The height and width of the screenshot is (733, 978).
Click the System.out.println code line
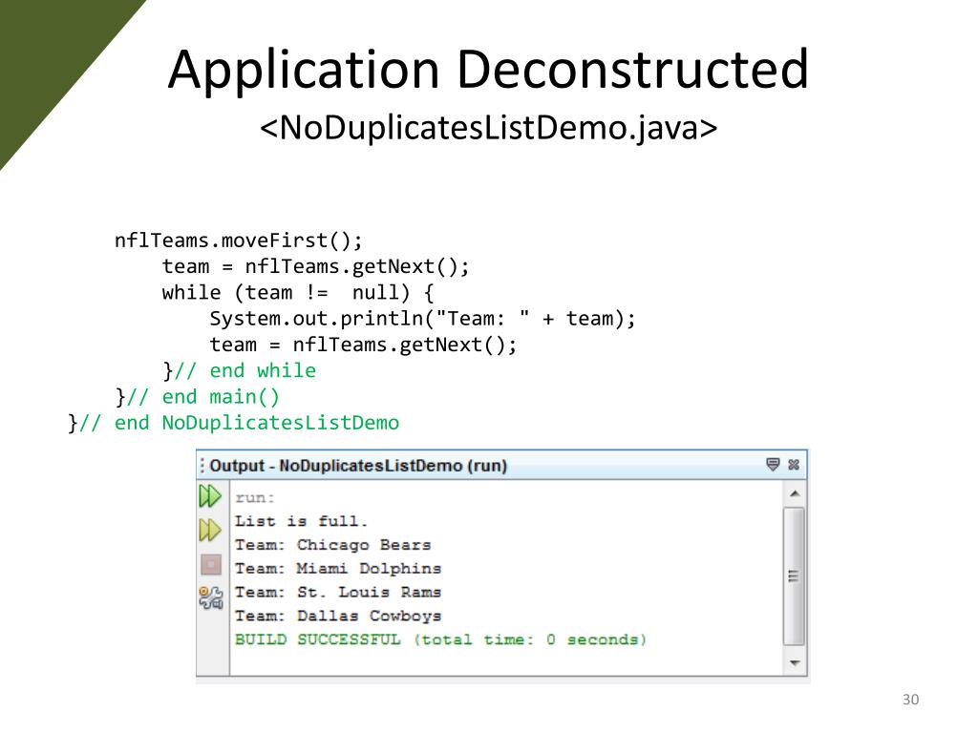pyautogui.click(x=422, y=319)
